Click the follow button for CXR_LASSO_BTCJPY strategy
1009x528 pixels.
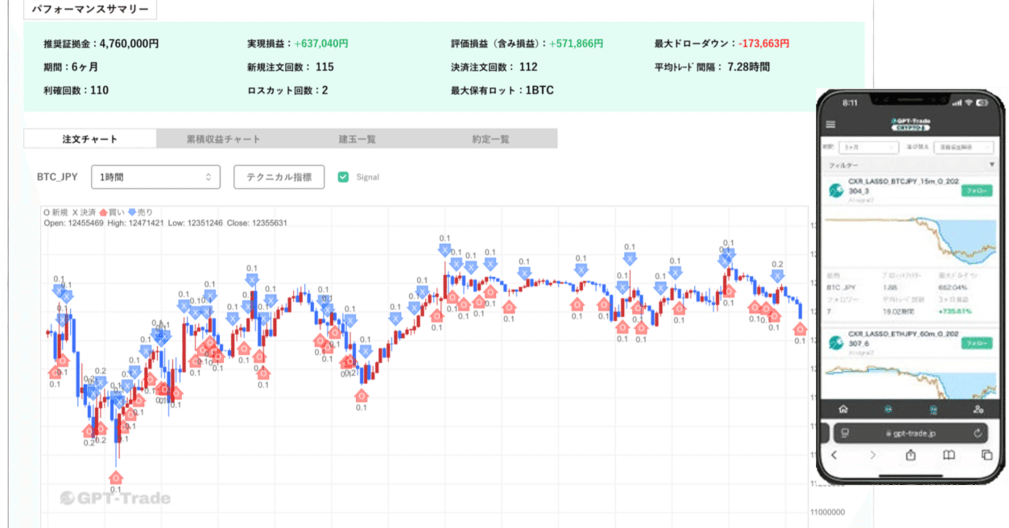[x=976, y=191]
